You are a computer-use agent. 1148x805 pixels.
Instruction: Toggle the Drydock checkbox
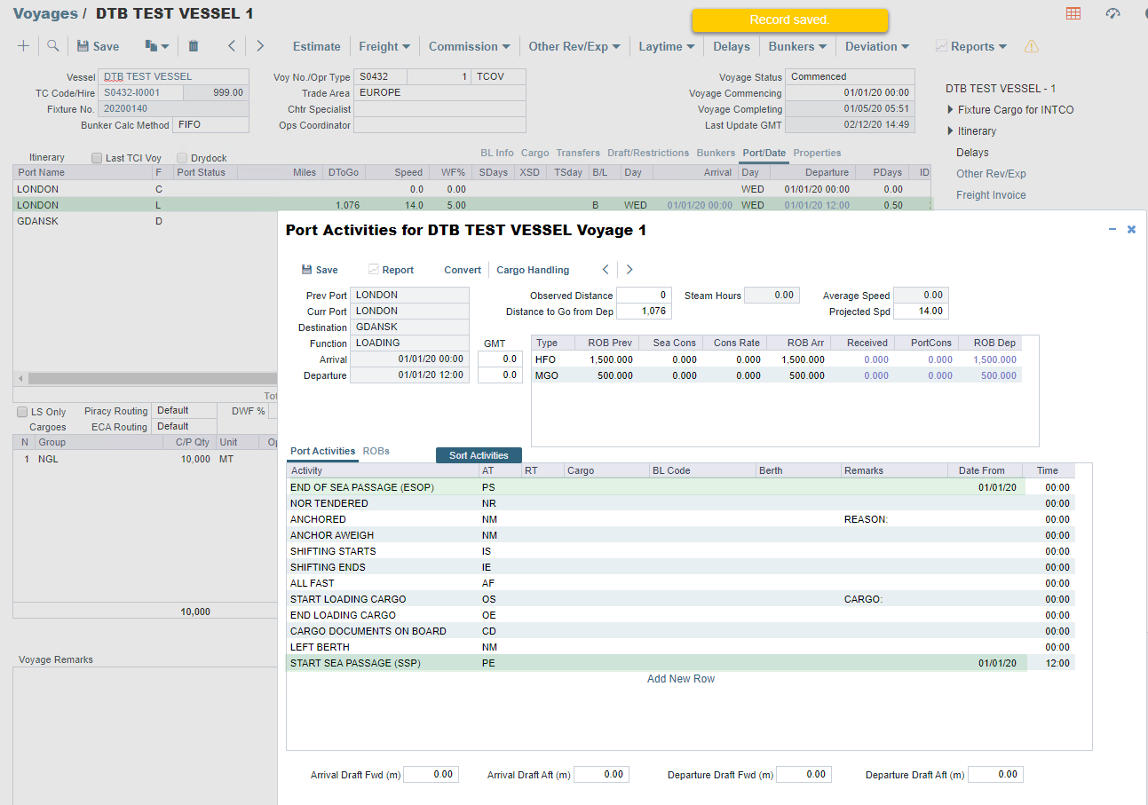click(183, 158)
